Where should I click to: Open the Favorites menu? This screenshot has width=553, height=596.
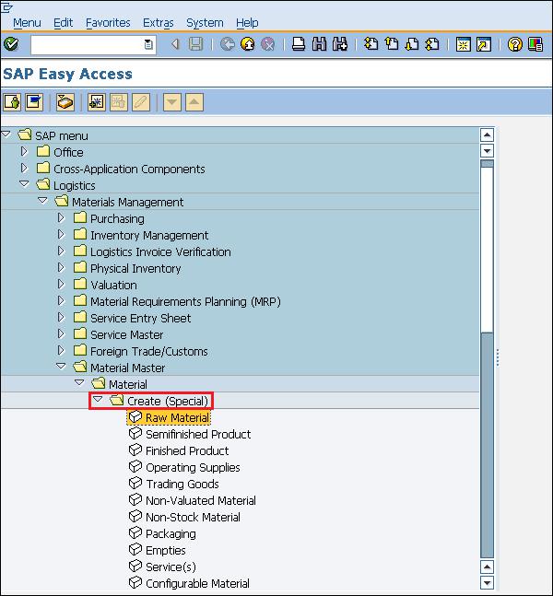point(108,23)
